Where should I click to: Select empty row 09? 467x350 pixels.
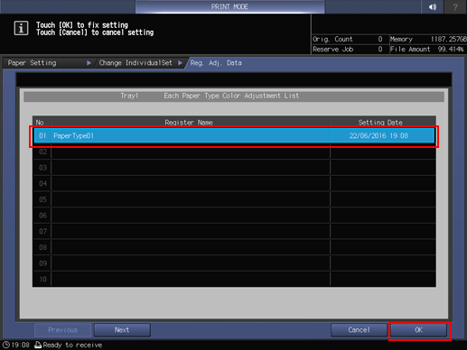[234, 263]
